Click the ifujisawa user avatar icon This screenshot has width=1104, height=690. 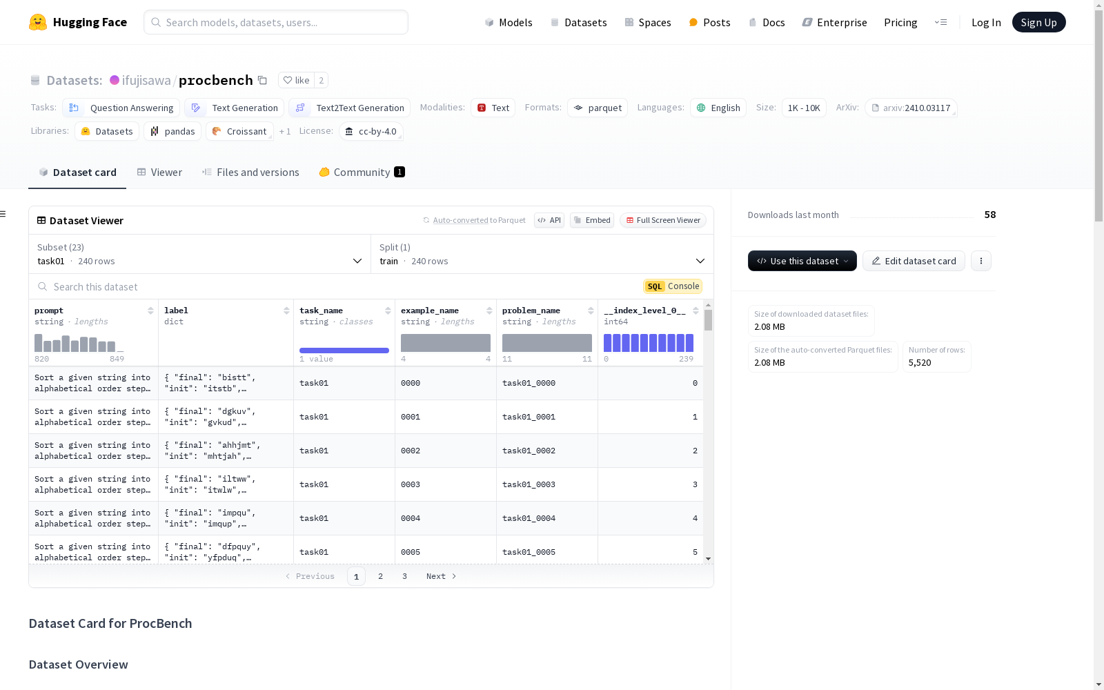[x=115, y=80]
